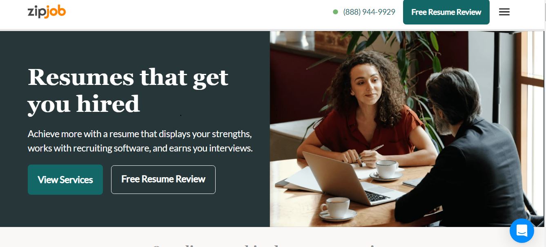The height and width of the screenshot is (247, 546).
Task: Click the coffee cup next to the woman's hands
Action: (386, 170)
